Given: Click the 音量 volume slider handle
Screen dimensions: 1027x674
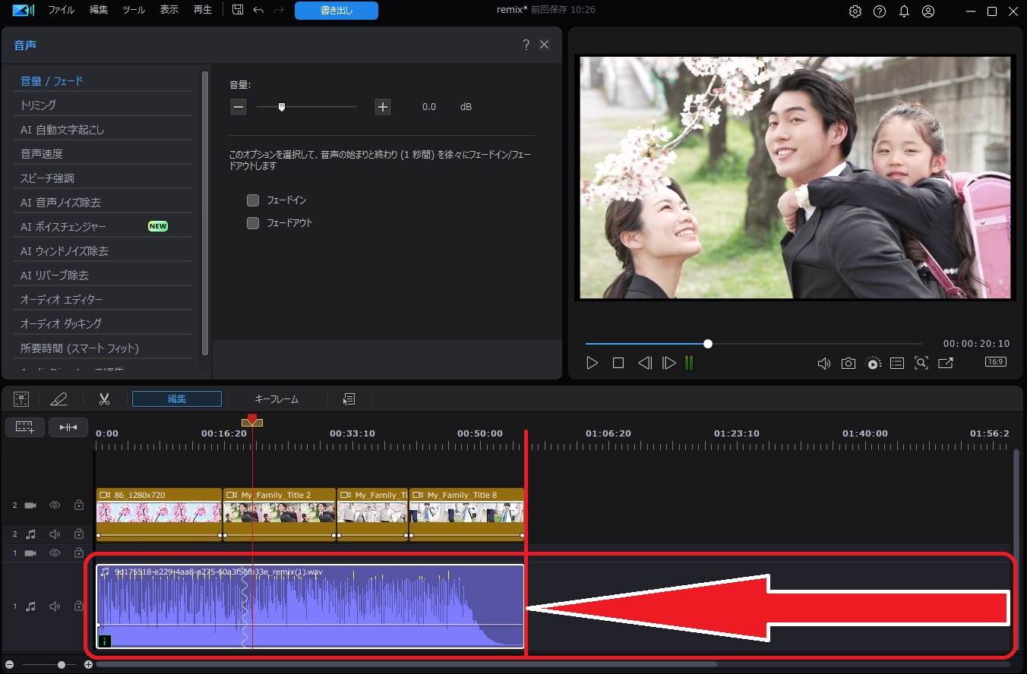Looking at the screenshot, I should [282, 107].
